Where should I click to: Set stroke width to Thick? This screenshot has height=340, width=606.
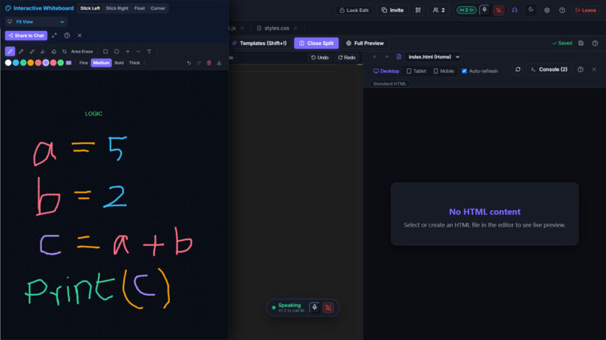[x=134, y=63]
